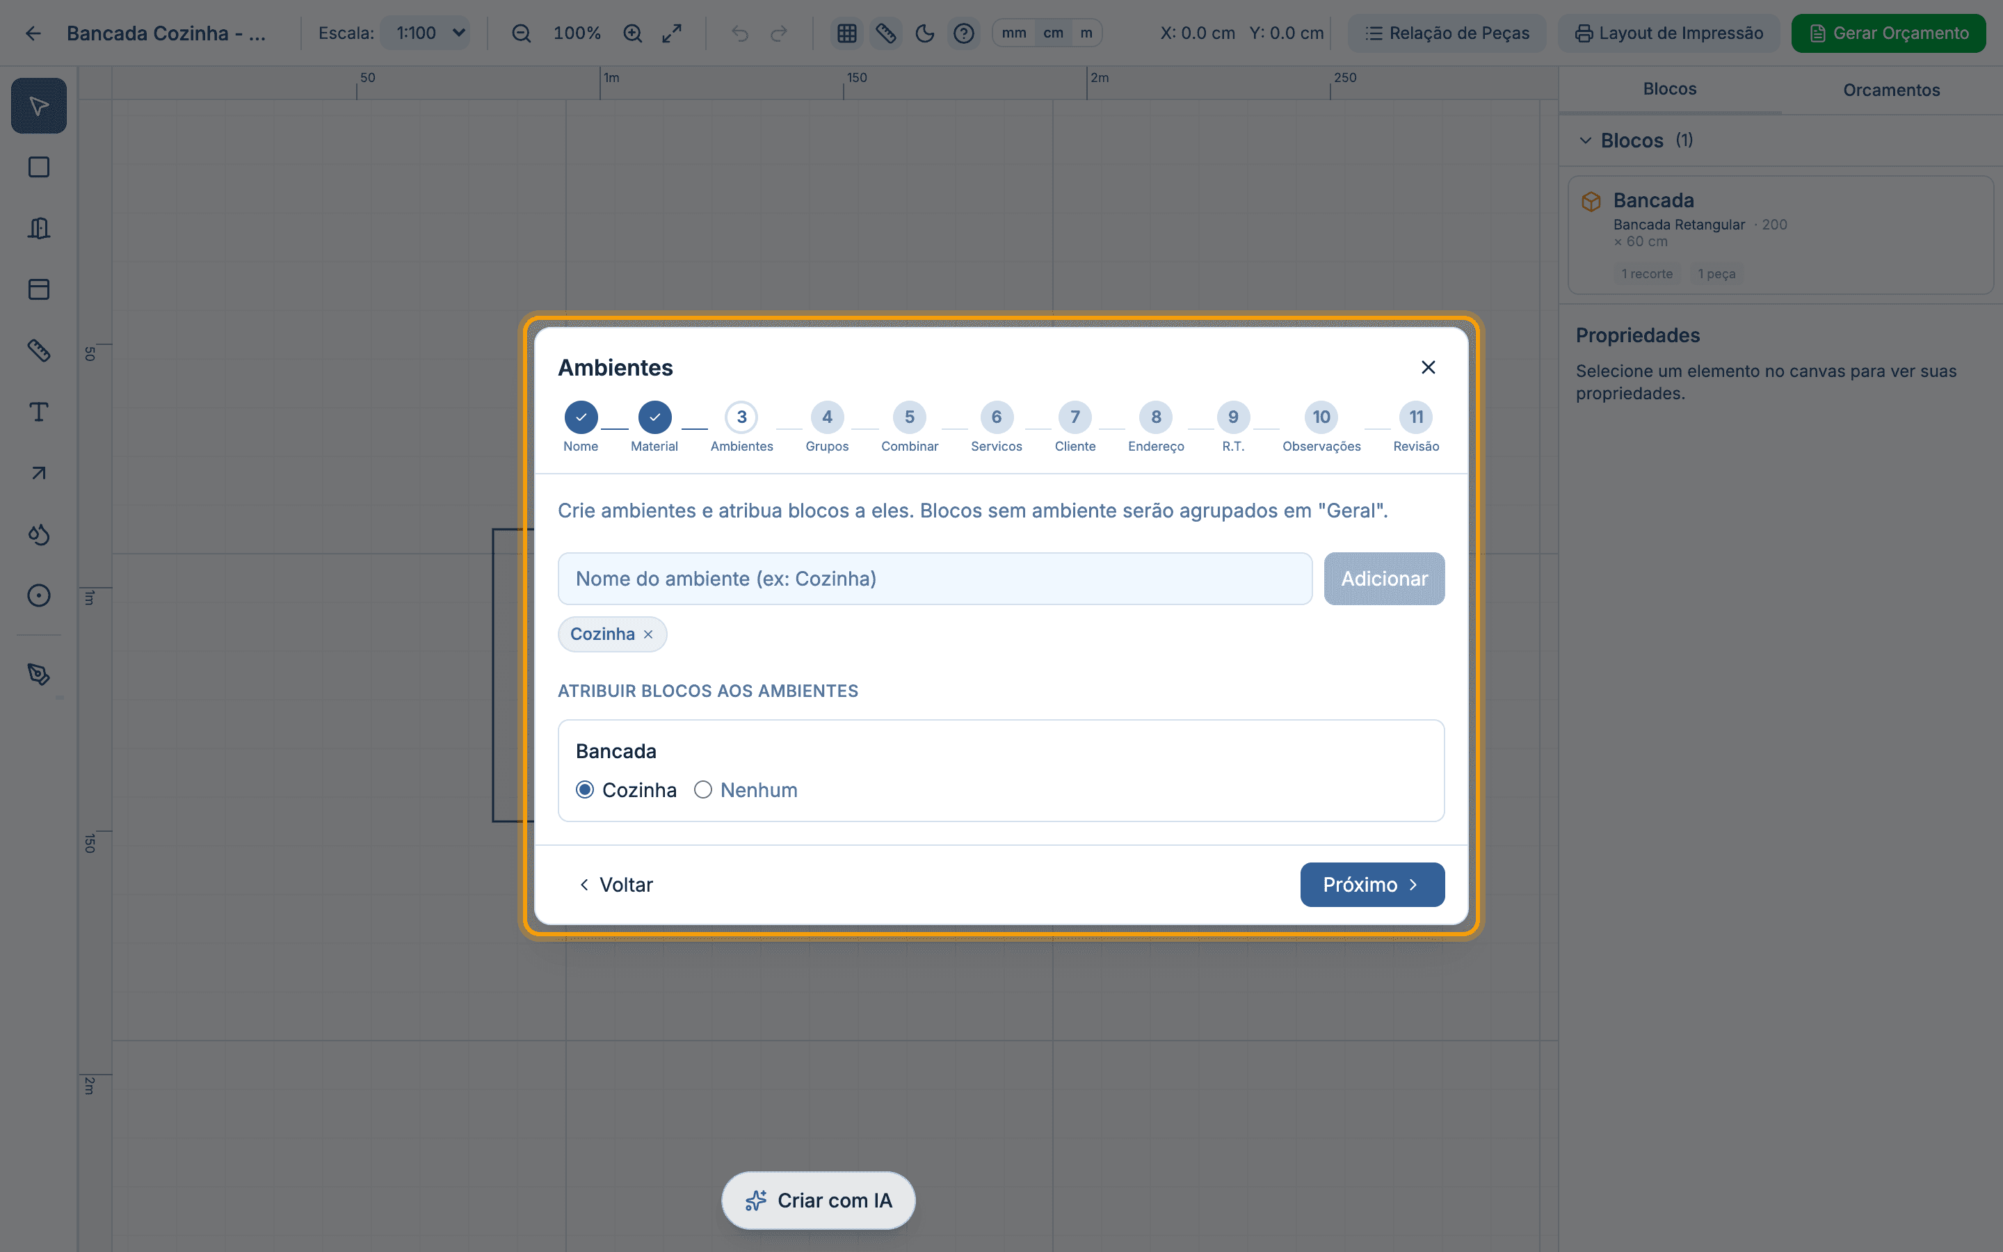Go to step 8 Endereço
This screenshot has height=1252, width=2003.
coord(1157,427)
